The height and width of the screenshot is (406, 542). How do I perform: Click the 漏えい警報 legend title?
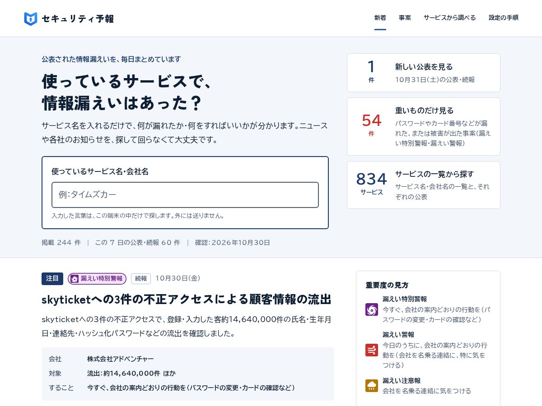pos(398,335)
